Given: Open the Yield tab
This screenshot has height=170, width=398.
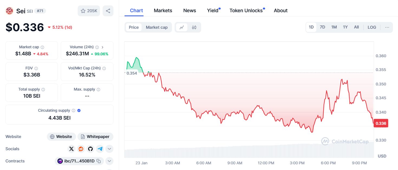Looking at the screenshot, I should pyautogui.click(x=213, y=11).
